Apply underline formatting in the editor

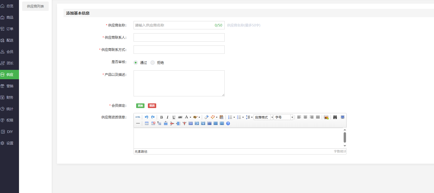[174, 117]
